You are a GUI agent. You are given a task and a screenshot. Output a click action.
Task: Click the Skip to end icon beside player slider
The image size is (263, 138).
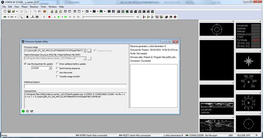[x=138, y=17]
